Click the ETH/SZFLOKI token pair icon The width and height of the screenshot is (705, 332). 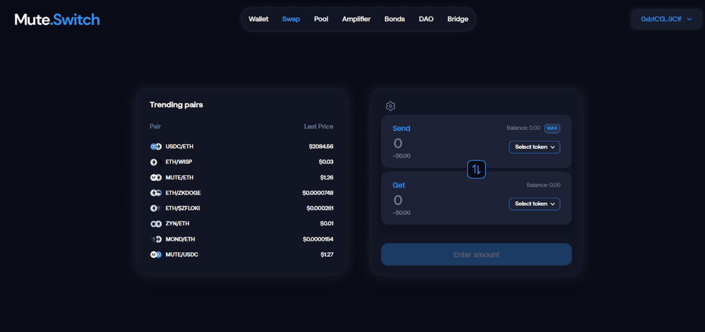[x=156, y=208]
